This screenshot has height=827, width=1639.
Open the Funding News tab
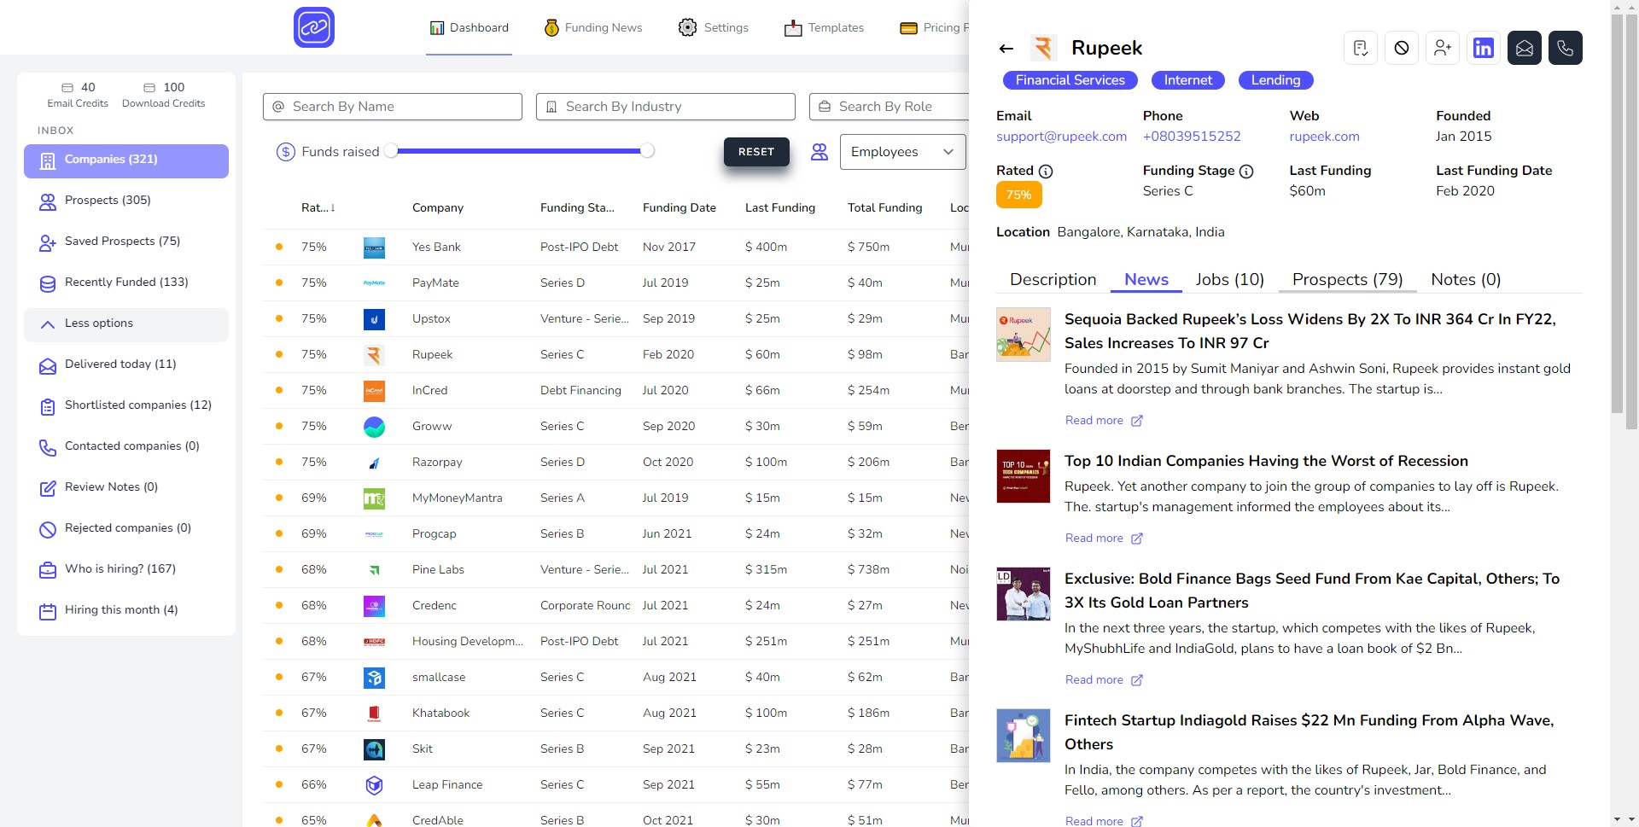(593, 27)
